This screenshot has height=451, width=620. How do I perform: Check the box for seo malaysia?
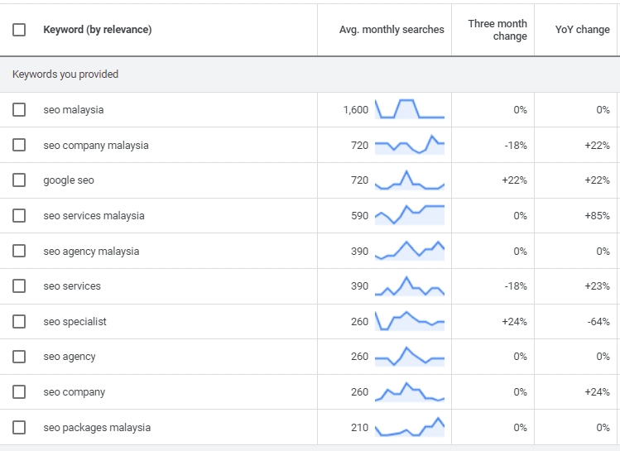(19, 109)
